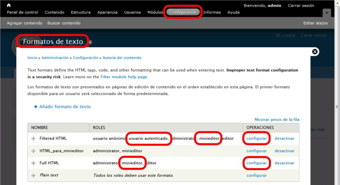This screenshot has width=340, height=185.
Task: Open the Ayuda menu
Action: coord(233,12)
